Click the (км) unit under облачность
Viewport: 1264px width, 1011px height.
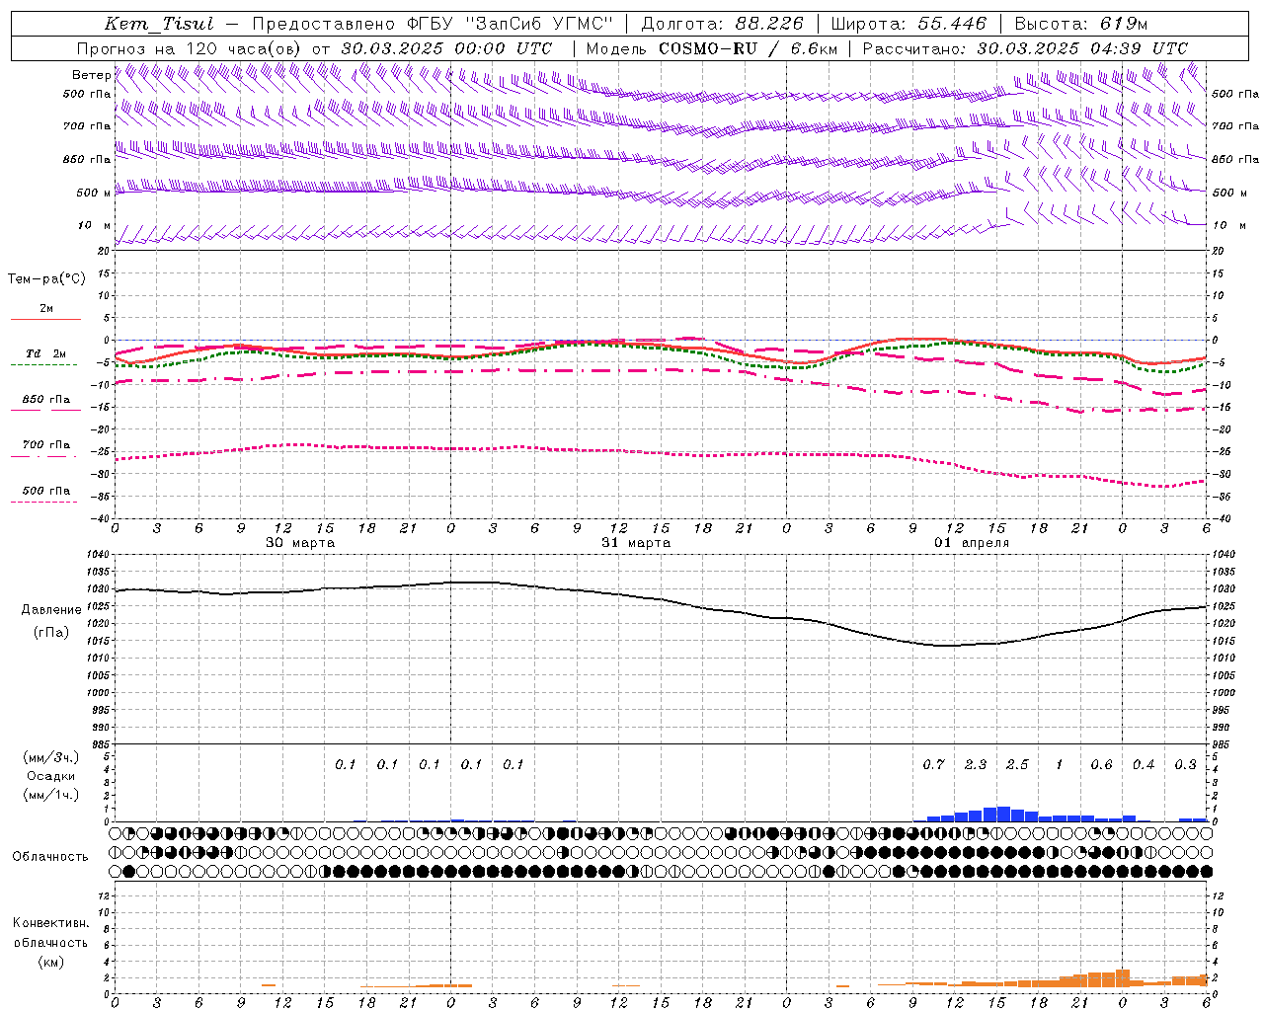pos(50,961)
